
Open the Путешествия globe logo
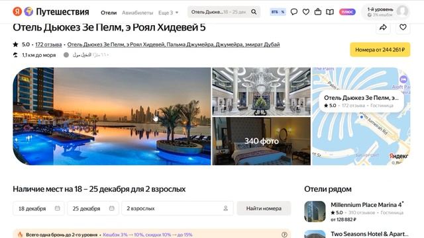(x=28, y=12)
